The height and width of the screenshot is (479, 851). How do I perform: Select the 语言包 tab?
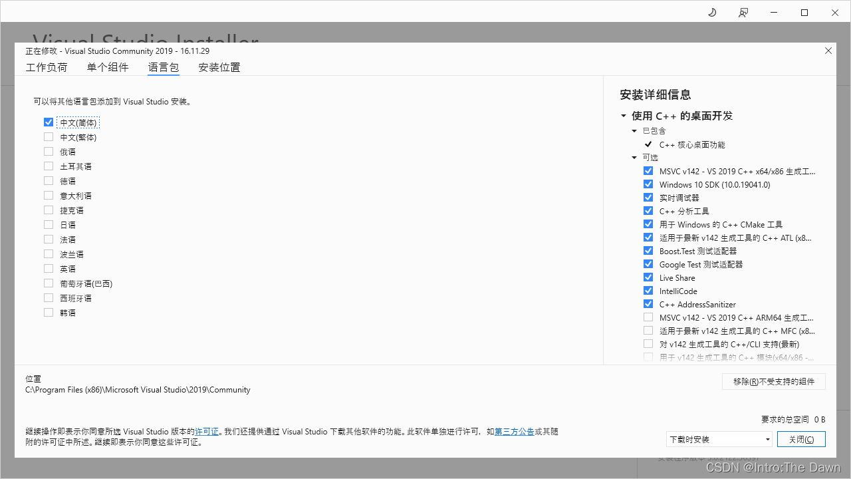tap(164, 67)
